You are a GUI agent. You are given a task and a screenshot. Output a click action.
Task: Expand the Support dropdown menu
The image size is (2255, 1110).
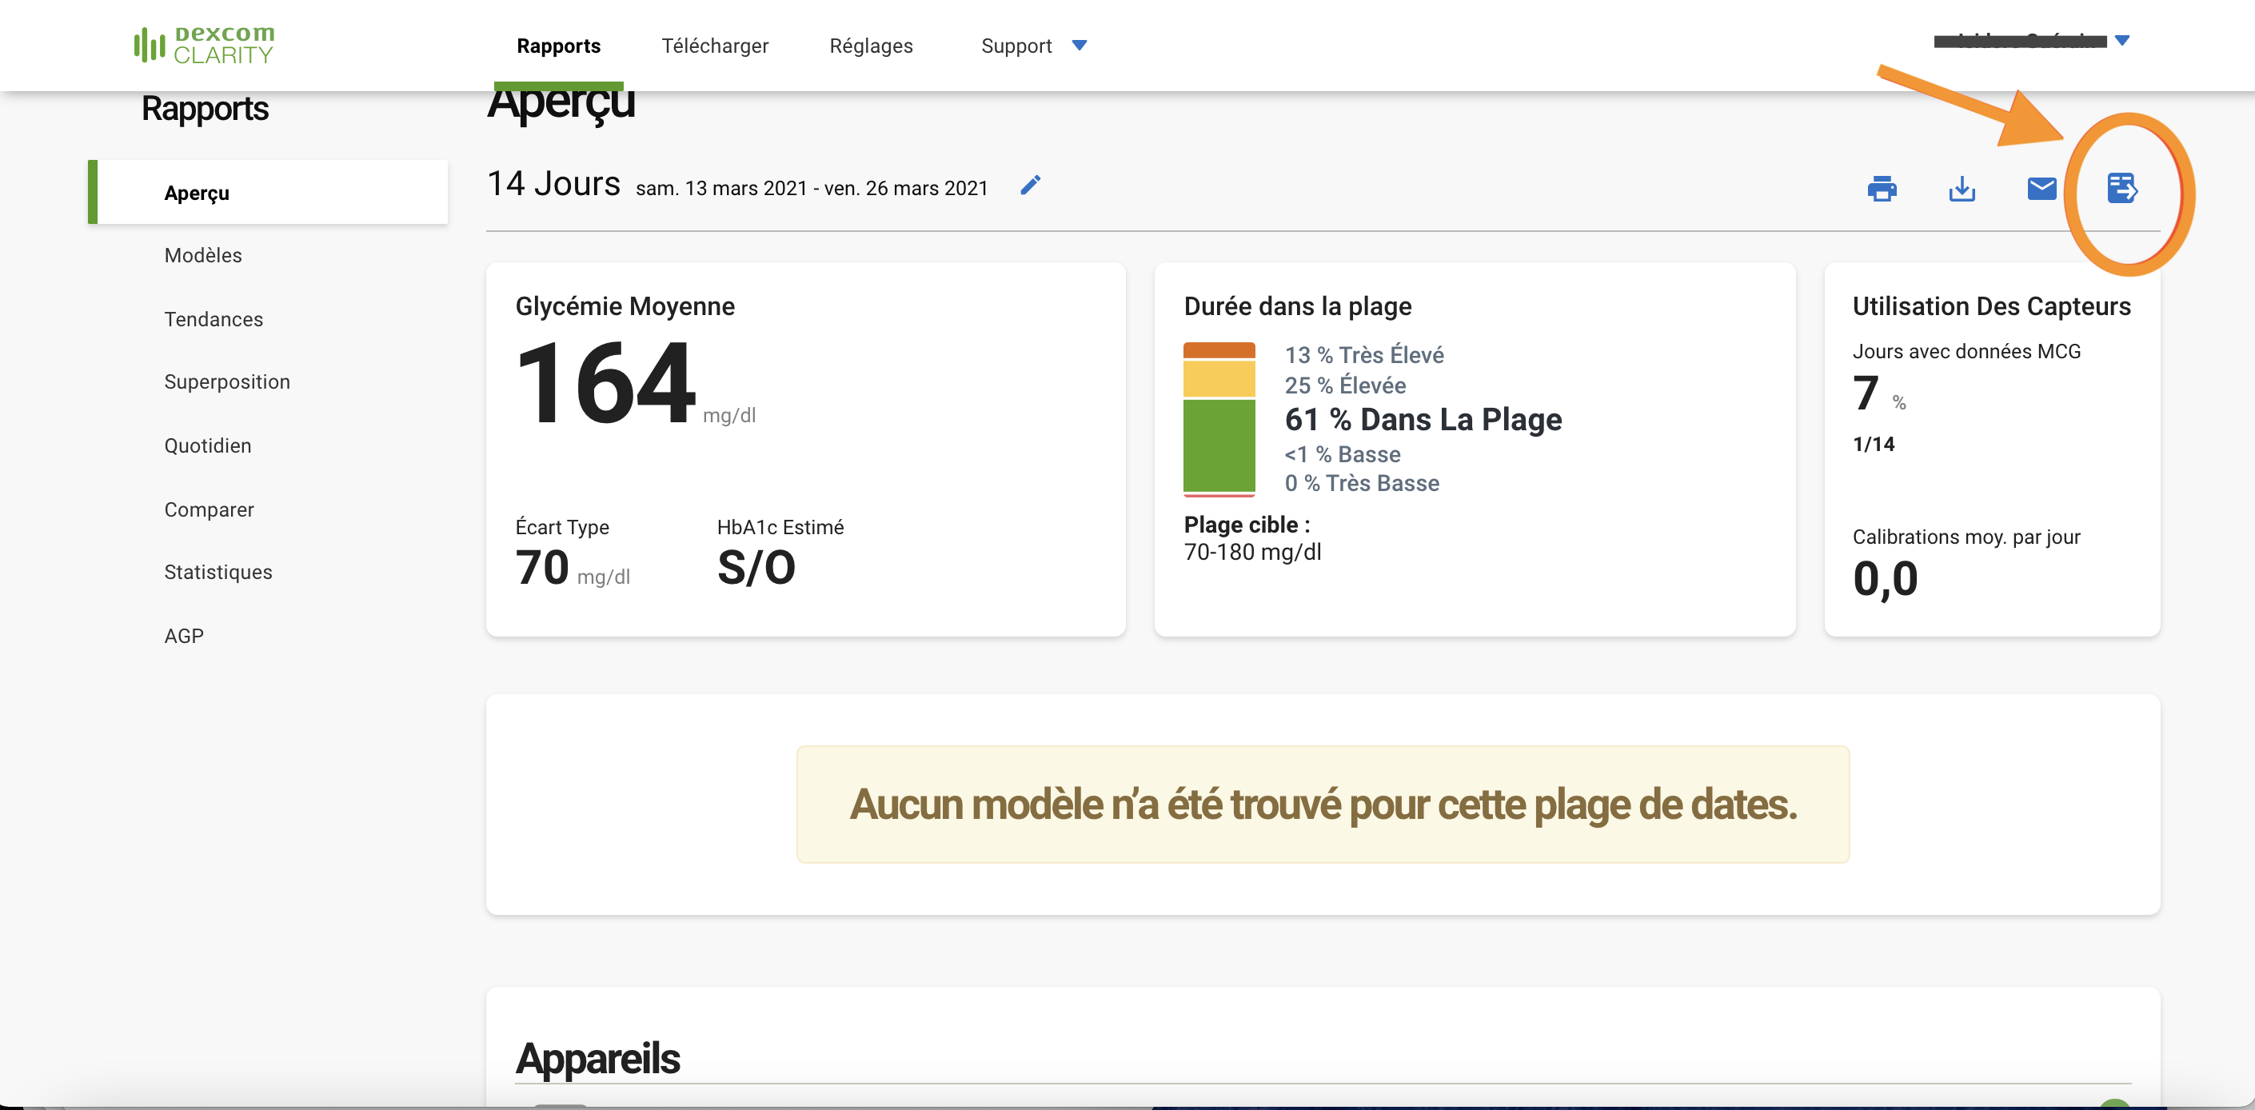pyautogui.click(x=1034, y=46)
